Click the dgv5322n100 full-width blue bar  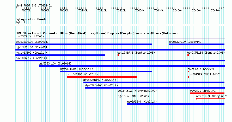[120, 50]
